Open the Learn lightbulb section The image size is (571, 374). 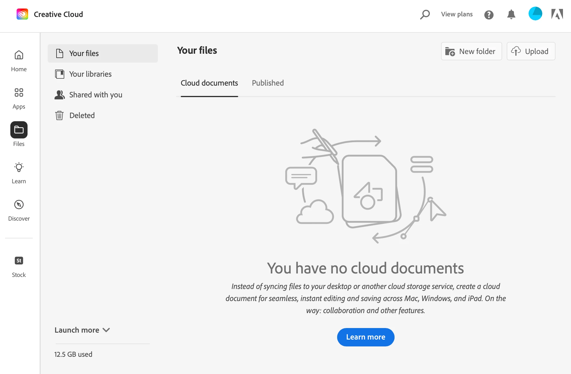click(x=19, y=173)
